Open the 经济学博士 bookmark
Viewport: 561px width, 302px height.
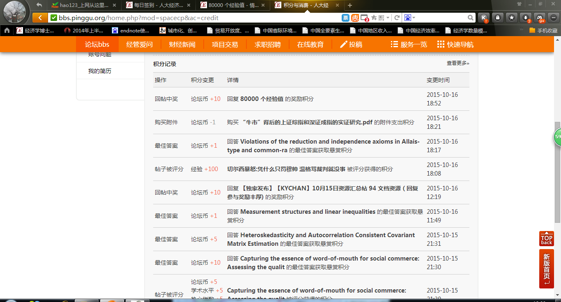click(35, 30)
